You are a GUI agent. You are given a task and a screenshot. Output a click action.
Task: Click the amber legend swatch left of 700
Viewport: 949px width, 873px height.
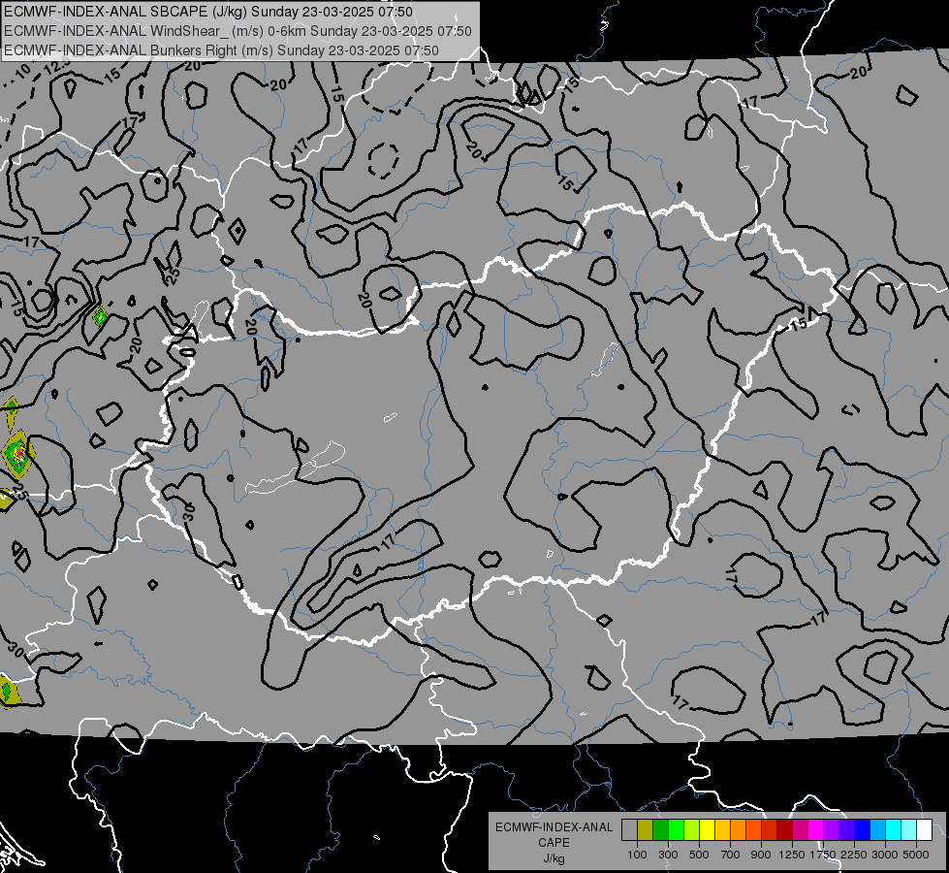pyautogui.click(x=722, y=829)
